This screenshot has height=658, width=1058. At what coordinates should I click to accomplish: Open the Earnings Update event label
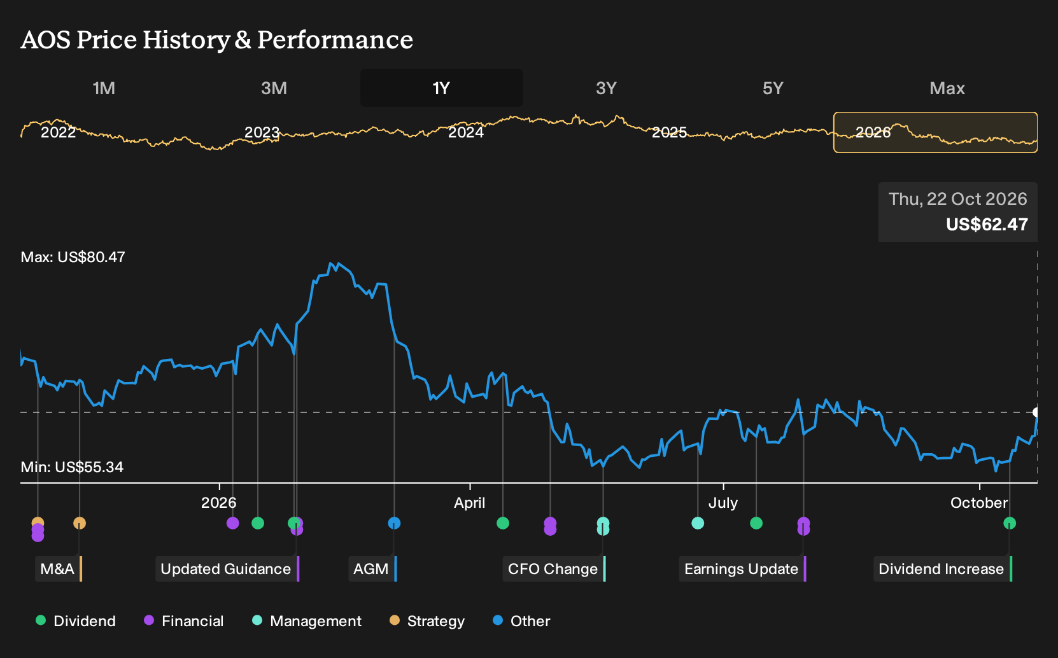click(x=743, y=569)
